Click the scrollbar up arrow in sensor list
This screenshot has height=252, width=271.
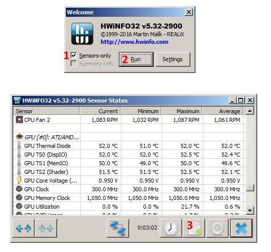pos(250,111)
